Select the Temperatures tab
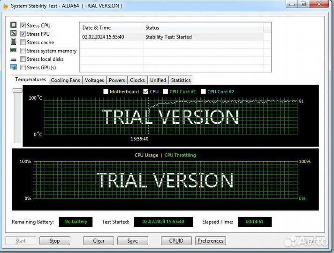334x253 pixels. [30, 80]
